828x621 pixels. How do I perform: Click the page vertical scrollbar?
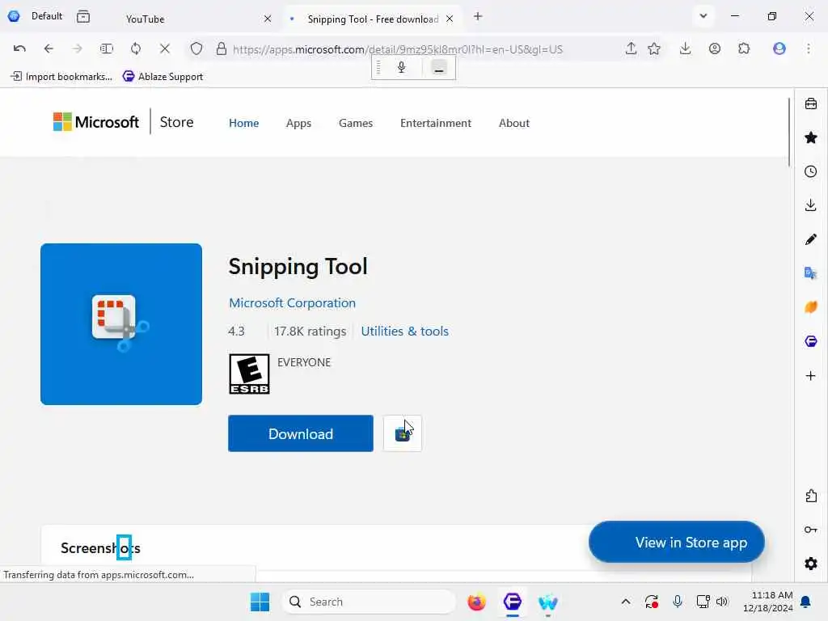click(x=789, y=132)
